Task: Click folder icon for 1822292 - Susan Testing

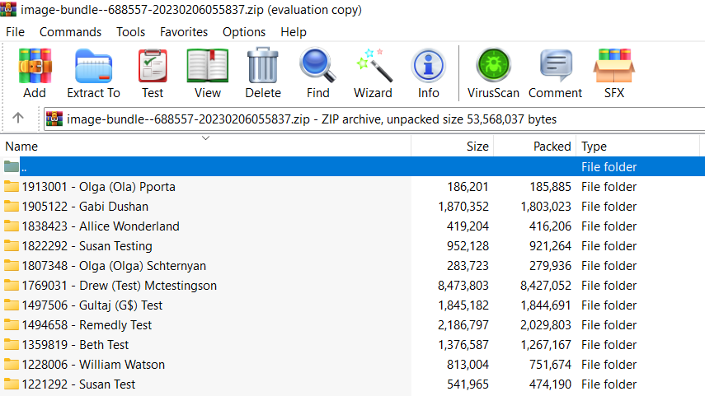Action: coord(12,245)
